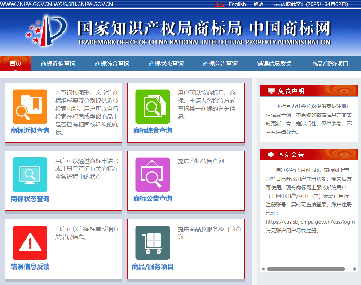
Task: Click the 商标近似查询 card title link
Action: (x=30, y=130)
